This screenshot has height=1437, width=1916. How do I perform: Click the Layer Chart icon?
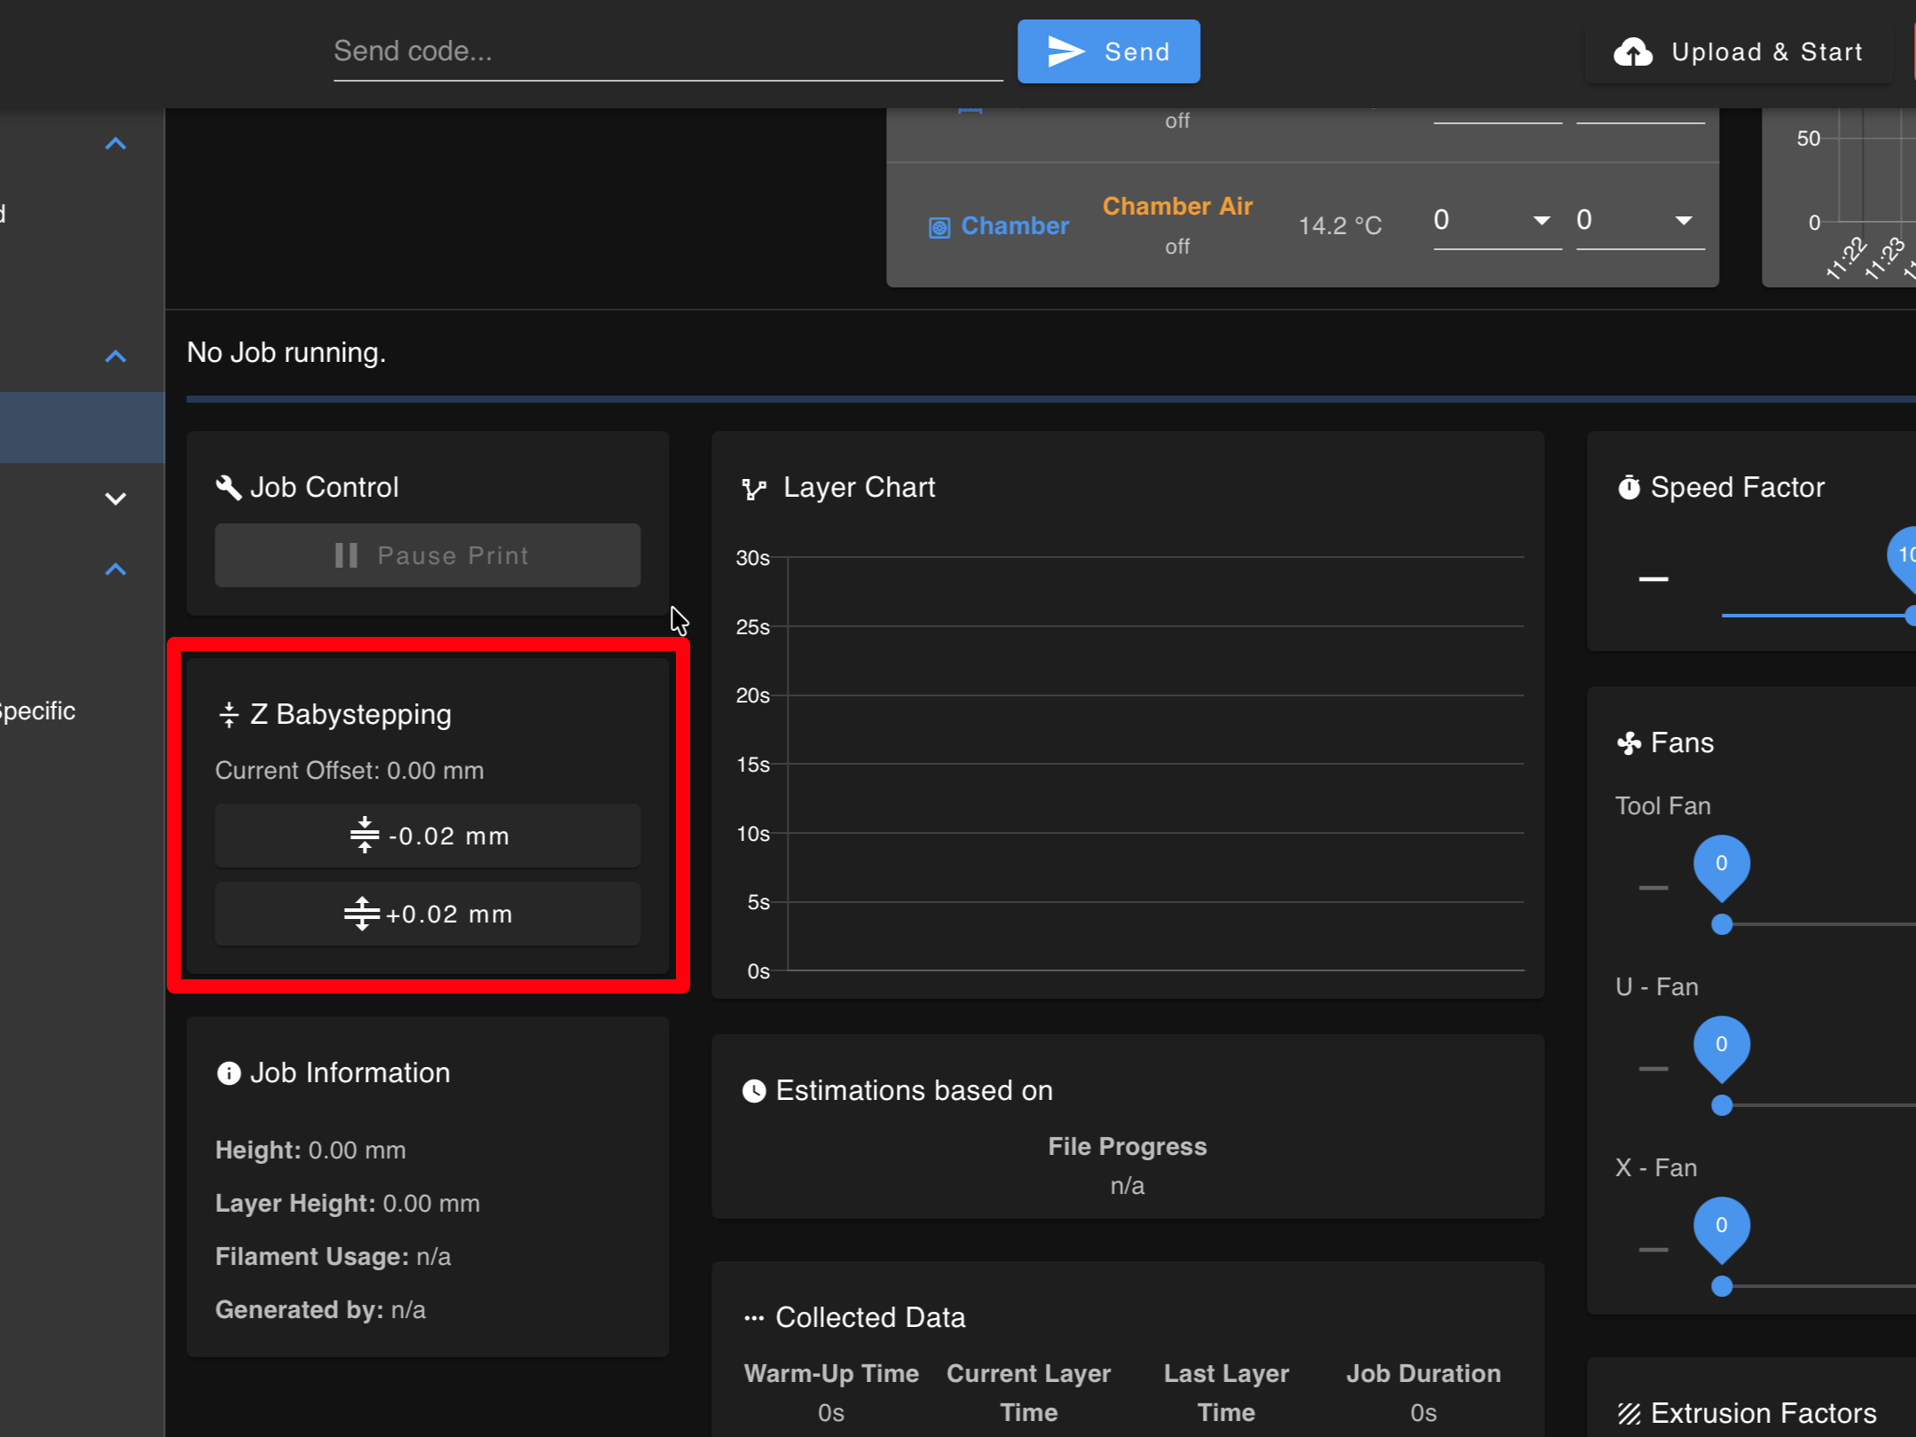coord(754,489)
